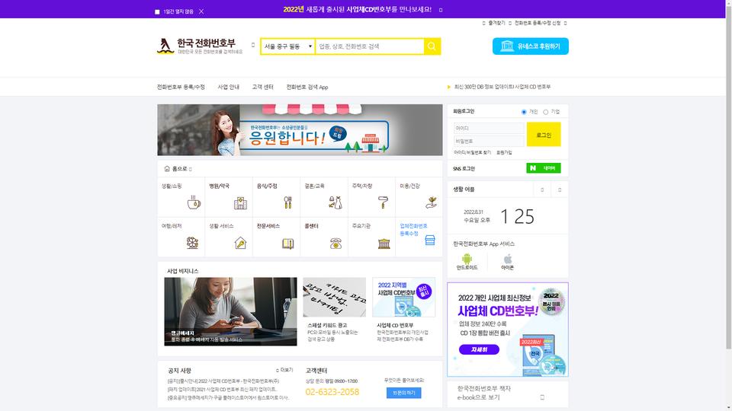
Task: Select the 기업 radio button
Action: (x=545, y=112)
